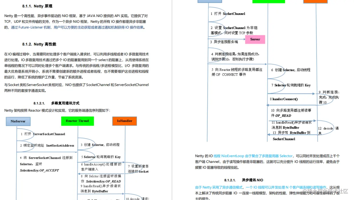This screenshot has height=200, width=354.
Task: Click step "8 向 Selctor 注册监听读操"
Action: [x=101, y=176]
